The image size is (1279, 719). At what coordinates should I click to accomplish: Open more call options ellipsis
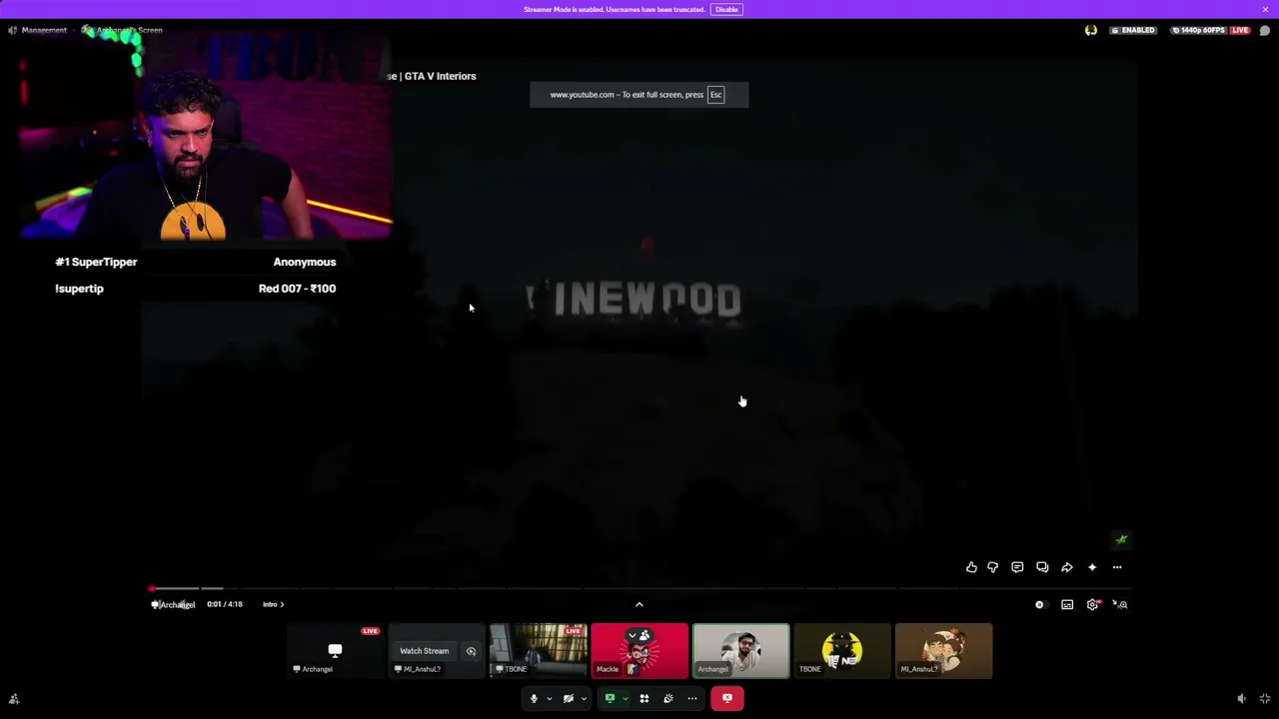[x=692, y=698]
